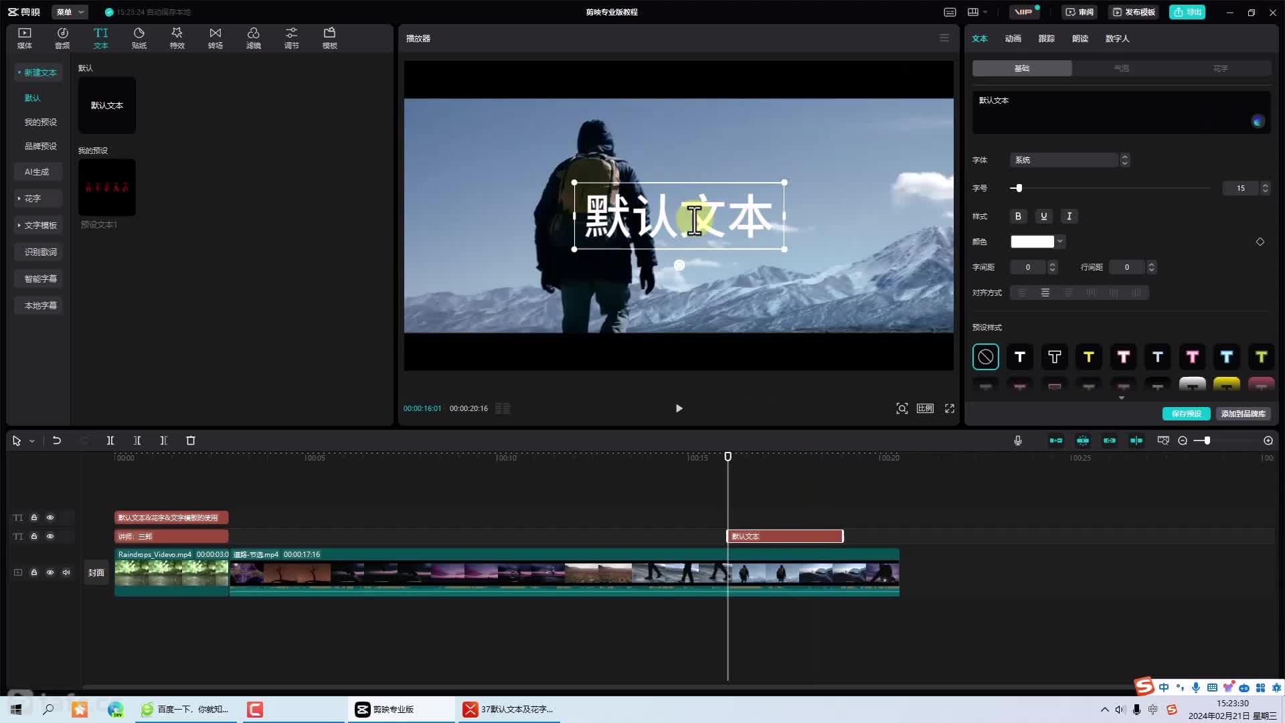Hide the video track eye icon
This screenshot has width=1285, height=723.
point(50,572)
